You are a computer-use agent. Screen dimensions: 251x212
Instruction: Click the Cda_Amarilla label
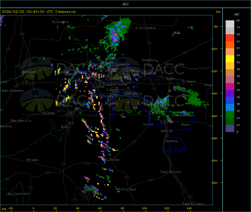coord(21,121)
